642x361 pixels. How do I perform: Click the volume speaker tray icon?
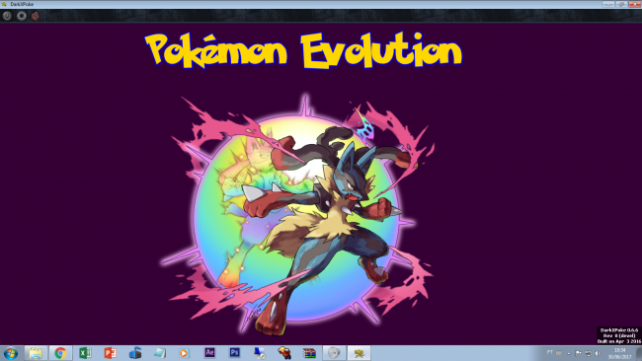598,353
